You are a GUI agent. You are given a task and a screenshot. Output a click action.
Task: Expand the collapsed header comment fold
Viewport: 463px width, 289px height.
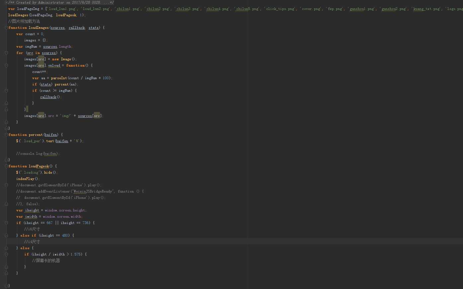(6, 2)
